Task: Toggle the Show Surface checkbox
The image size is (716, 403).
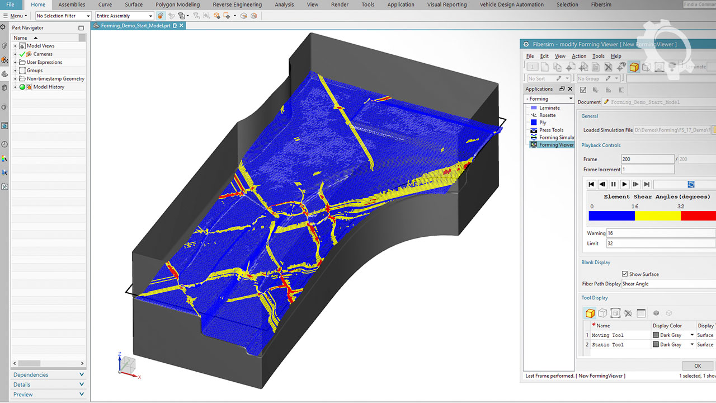Action: pyautogui.click(x=625, y=274)
